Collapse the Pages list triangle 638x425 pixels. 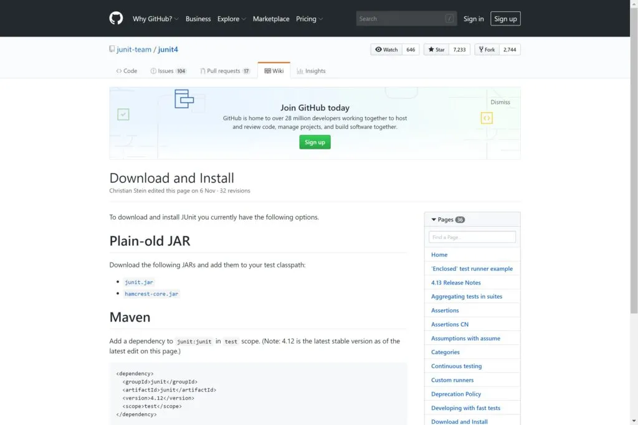click(434, 220)
